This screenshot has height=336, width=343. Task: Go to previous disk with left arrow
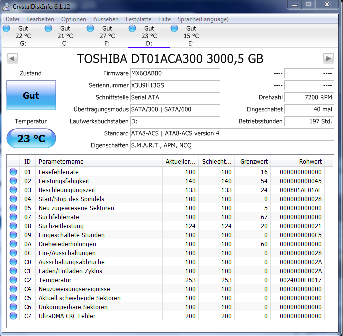[12, 58]
